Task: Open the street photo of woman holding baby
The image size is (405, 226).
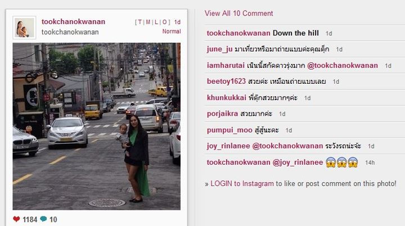Action: point(97,126)
